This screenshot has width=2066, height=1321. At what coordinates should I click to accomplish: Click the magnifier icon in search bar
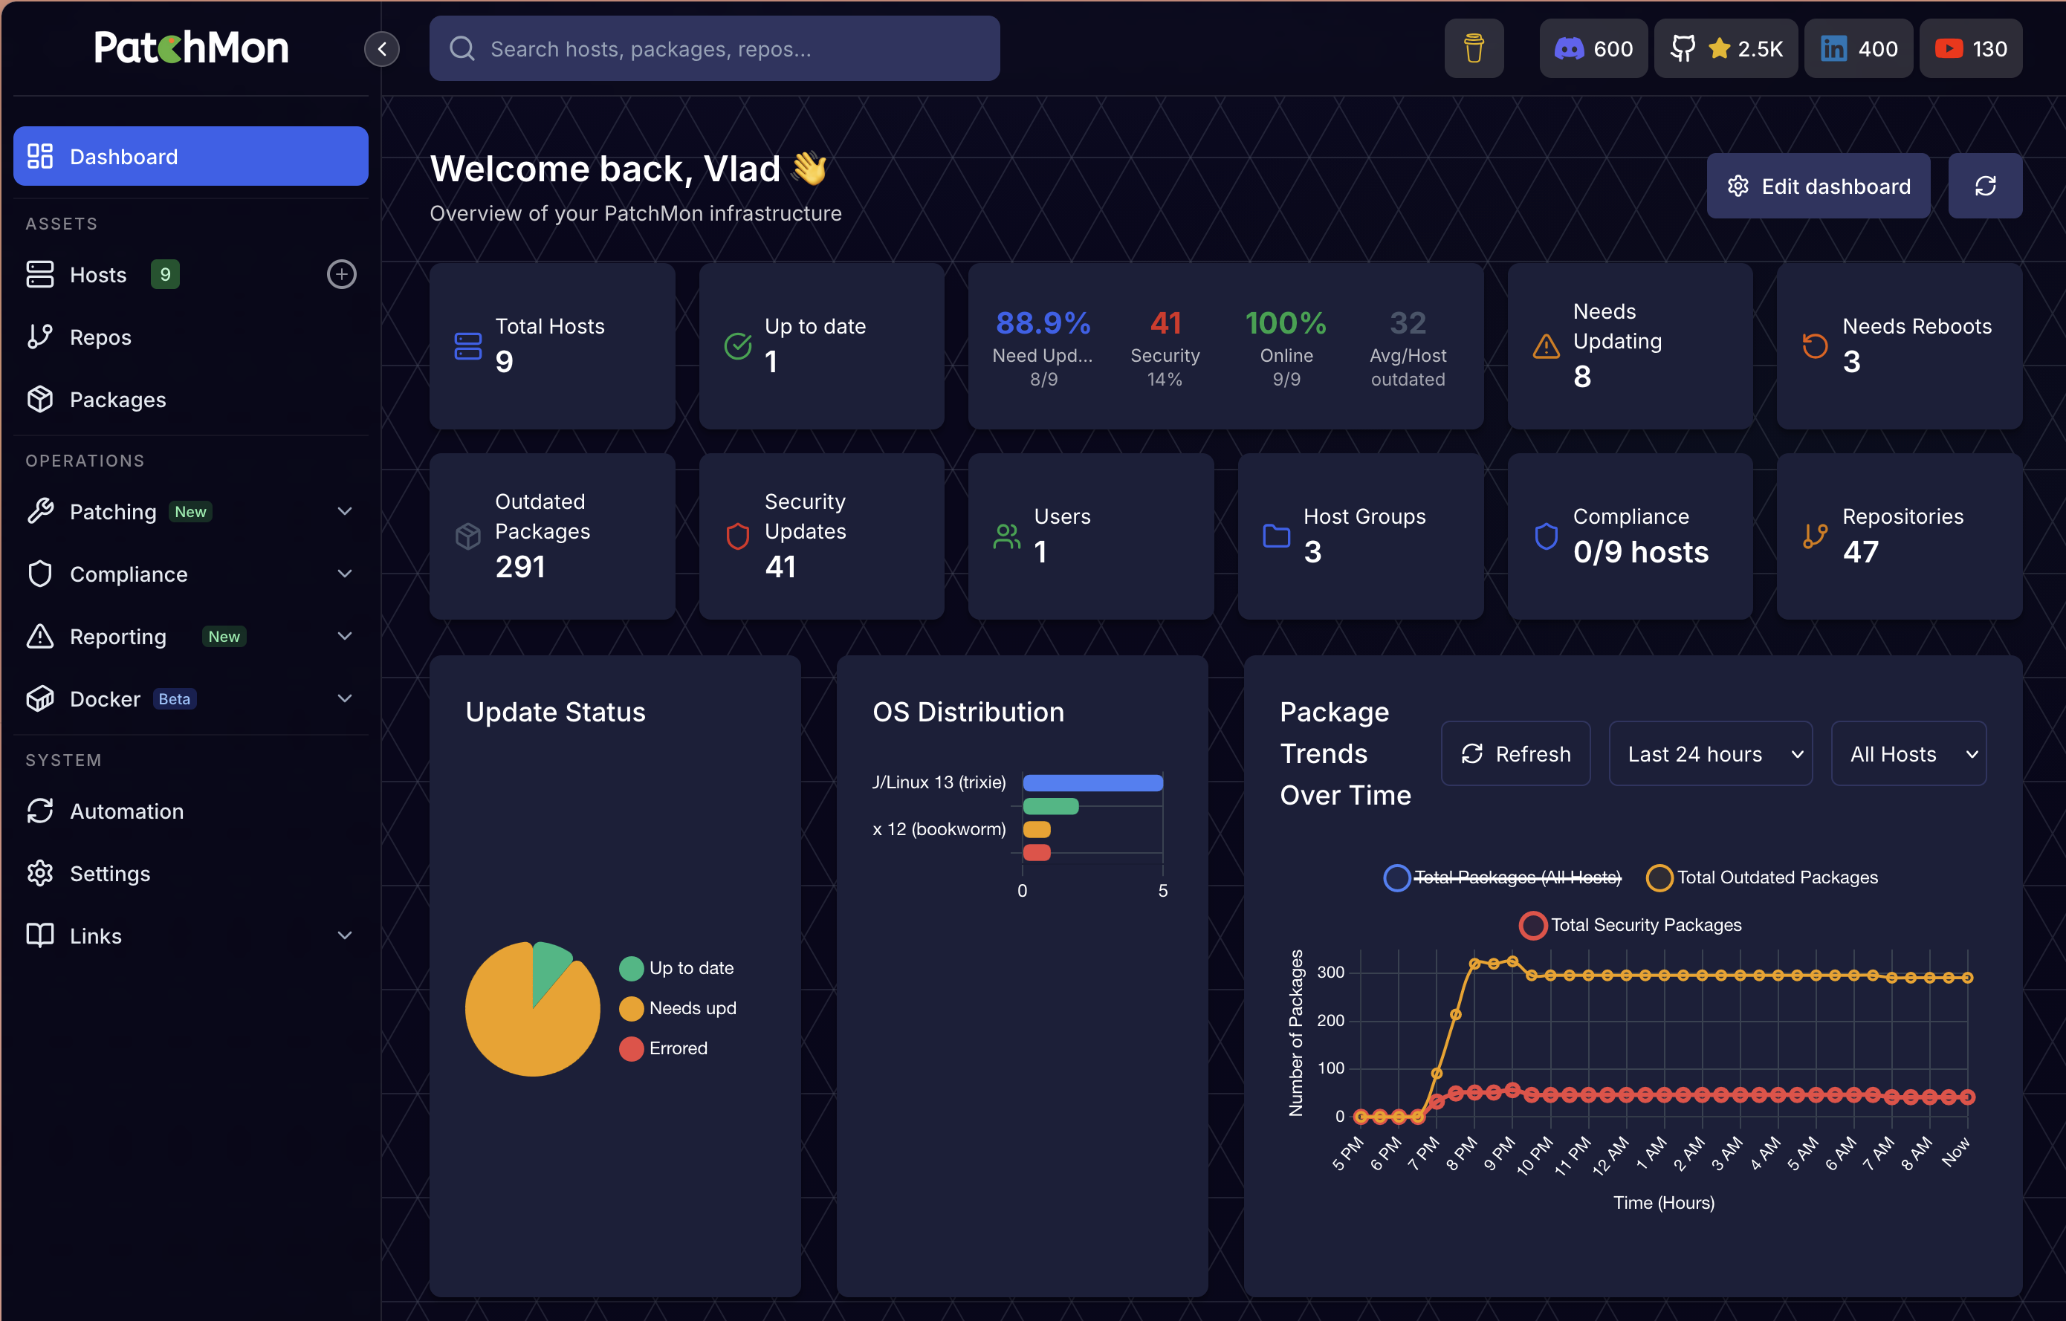pos(462,48)
